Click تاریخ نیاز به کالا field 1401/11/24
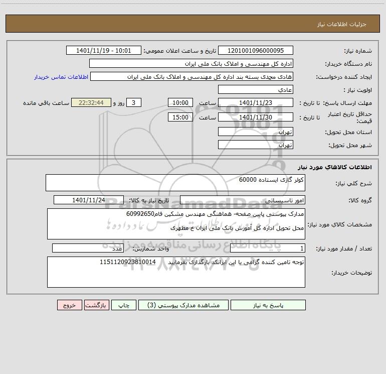The width and height of the screenshot is (386, 374). pyautogui.click(x=89, y=200)
